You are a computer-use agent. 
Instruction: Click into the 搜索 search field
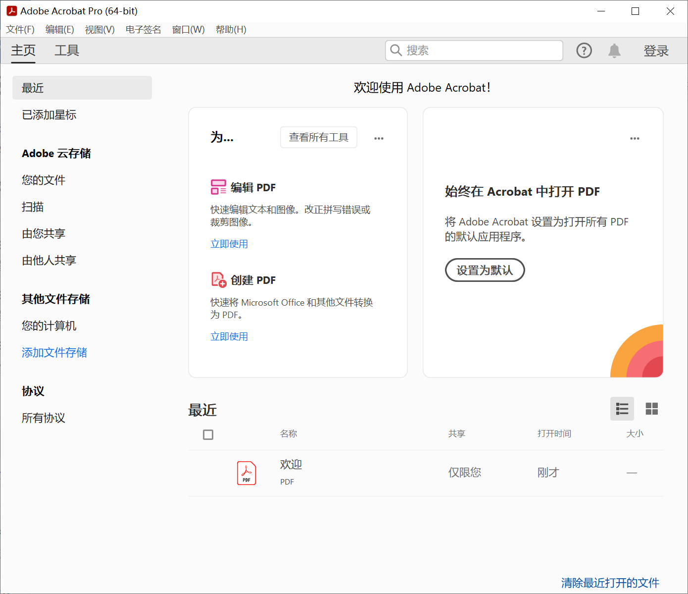point(474,51)
